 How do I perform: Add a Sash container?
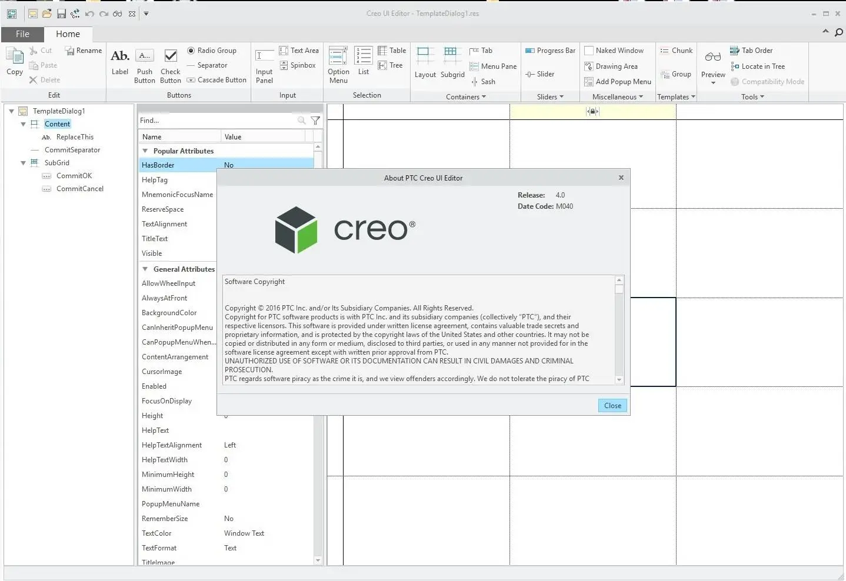pyautogui.click(x=483, y=82)
